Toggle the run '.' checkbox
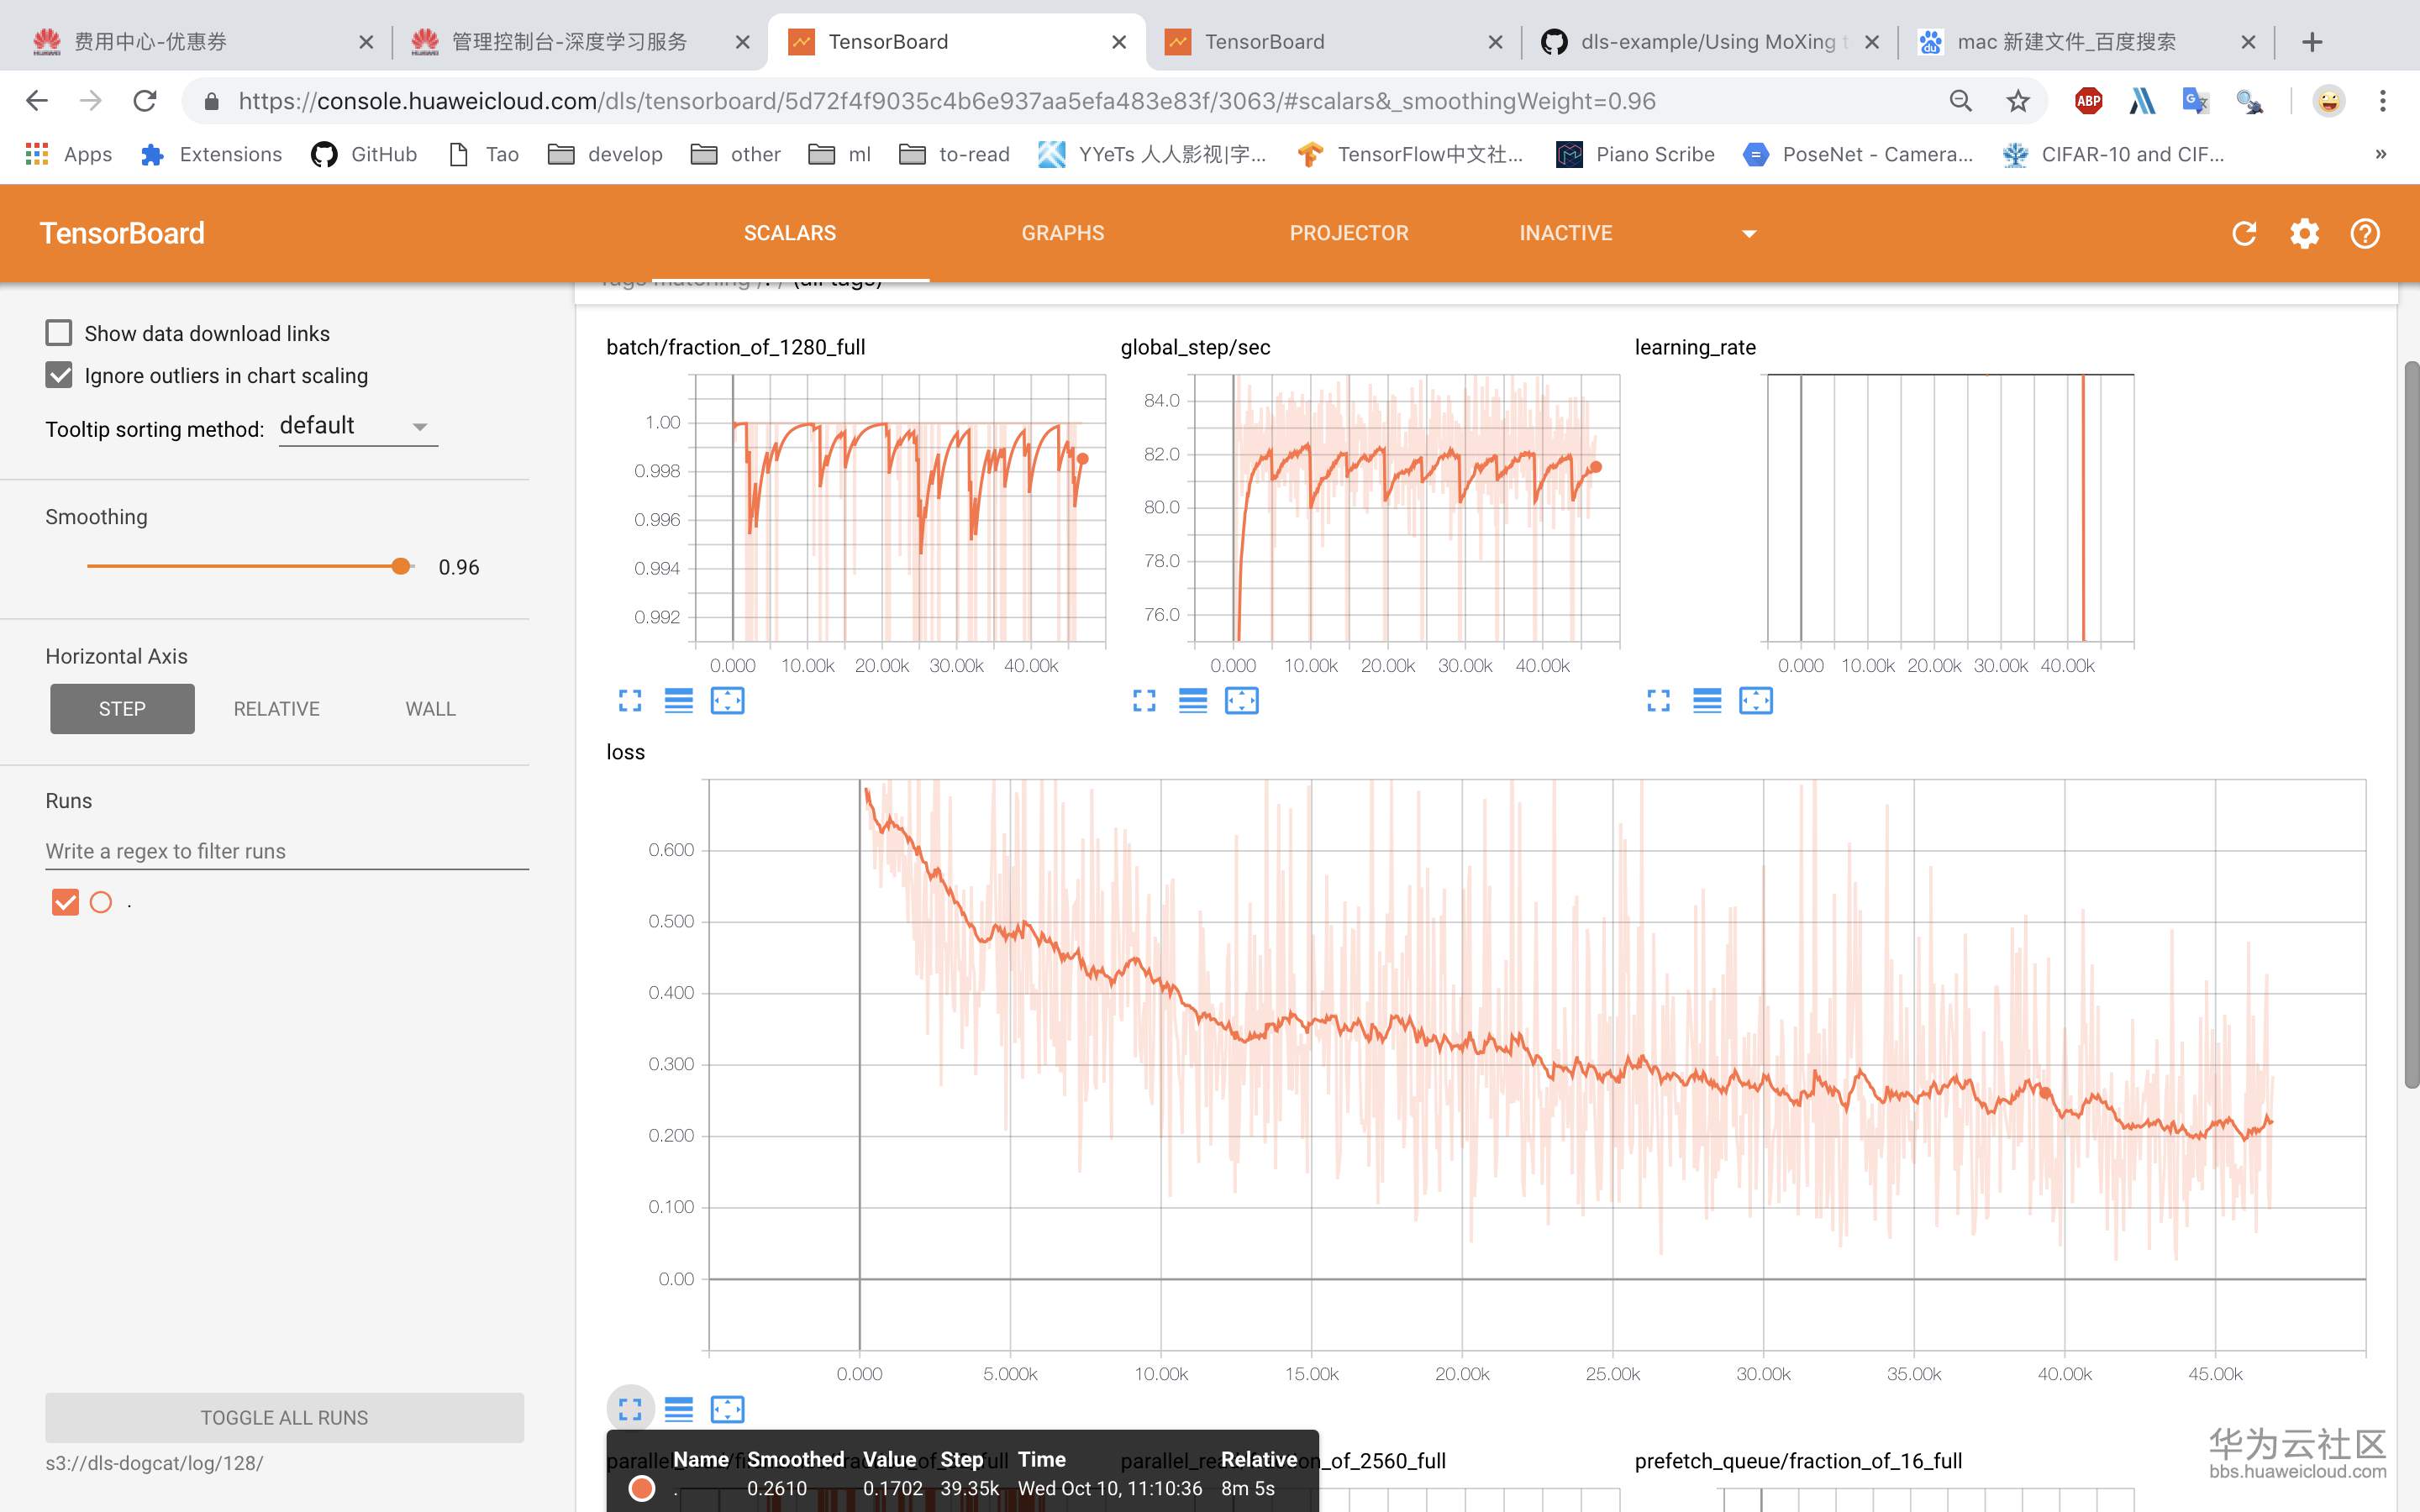 pos(65,902)
